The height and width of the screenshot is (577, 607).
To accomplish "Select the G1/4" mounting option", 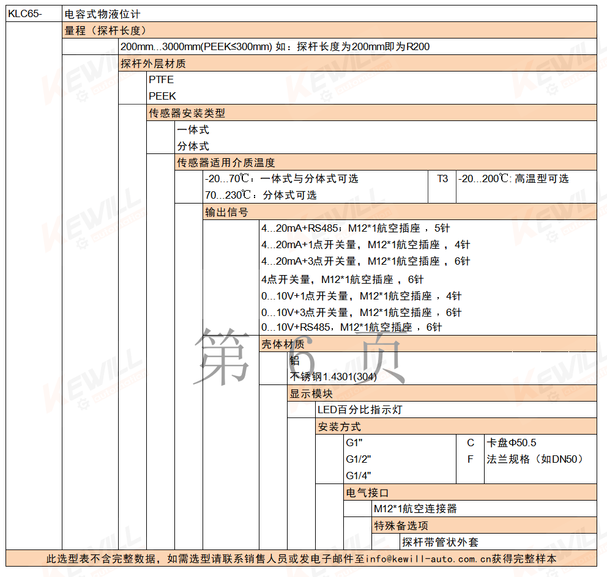I will pos(359,476).
